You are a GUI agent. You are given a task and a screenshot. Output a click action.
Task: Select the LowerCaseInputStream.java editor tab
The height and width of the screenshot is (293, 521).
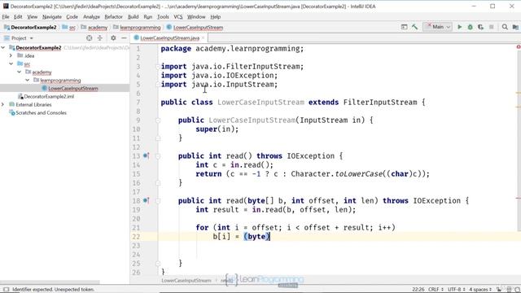point(169,38)
